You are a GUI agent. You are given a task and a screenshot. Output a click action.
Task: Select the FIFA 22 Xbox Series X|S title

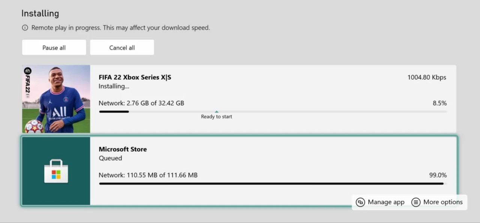click(135, 77)
